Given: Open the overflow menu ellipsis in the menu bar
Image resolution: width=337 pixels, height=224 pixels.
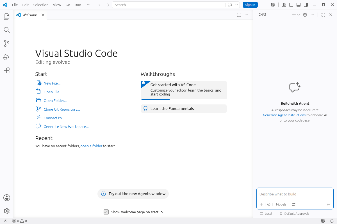Looking at the screenshot, I should coord(89,5).
